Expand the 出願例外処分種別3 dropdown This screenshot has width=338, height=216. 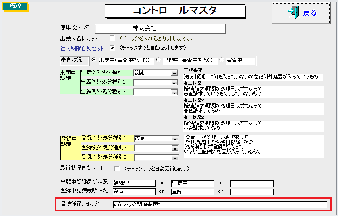pyautogui.click(x=174, y=92)
